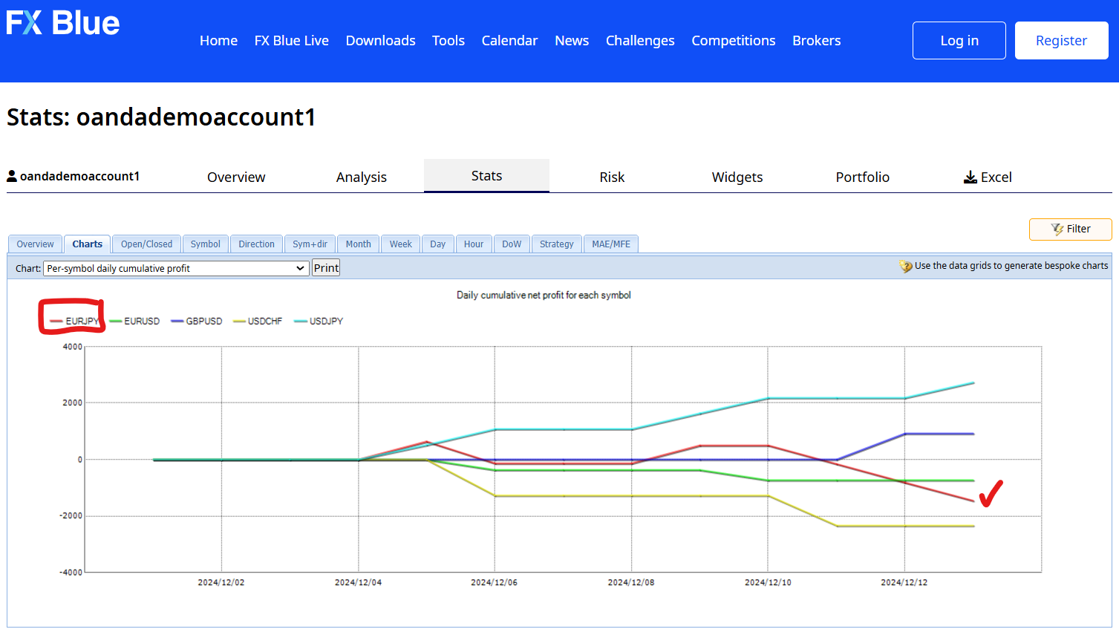Click the 2024/12/12 date label
Screen dimensions: 1119x632
click(x=904, y=582)
